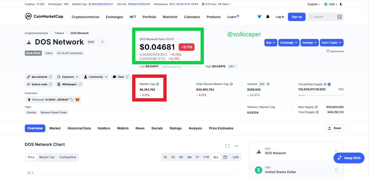The image size is (369, 177).
Task: Select the Market Cap chart view
Action: tap(47, 157)
